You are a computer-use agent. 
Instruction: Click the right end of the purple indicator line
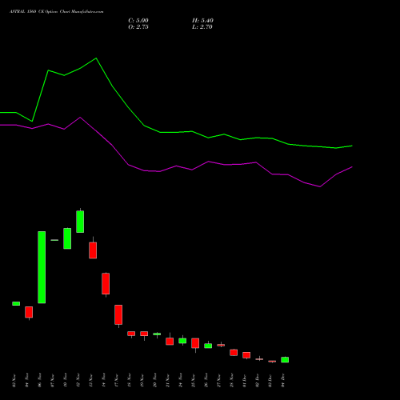coord(352,167)
